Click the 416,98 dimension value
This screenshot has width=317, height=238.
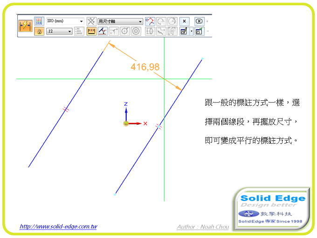tap(145, 67)
